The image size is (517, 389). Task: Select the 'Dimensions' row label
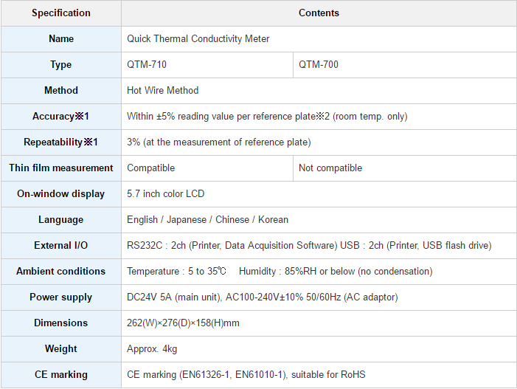61,323
